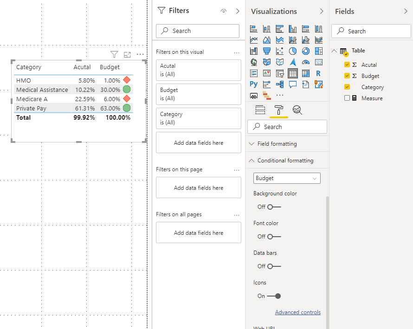Add a Q&A visual

click(293, 84)
